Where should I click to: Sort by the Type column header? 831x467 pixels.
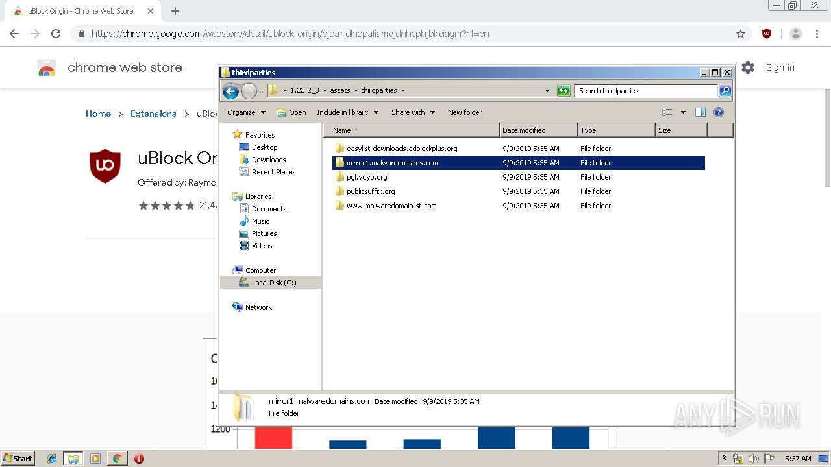(x=616, y=130)
